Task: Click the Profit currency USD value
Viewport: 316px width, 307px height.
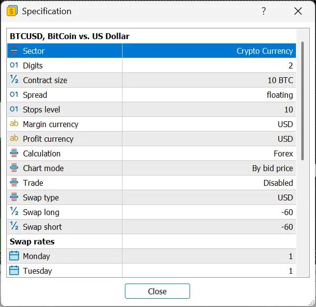Action: pos(285,139)
